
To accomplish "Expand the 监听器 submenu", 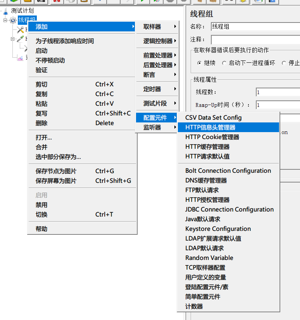I will (x=157, y=127).
